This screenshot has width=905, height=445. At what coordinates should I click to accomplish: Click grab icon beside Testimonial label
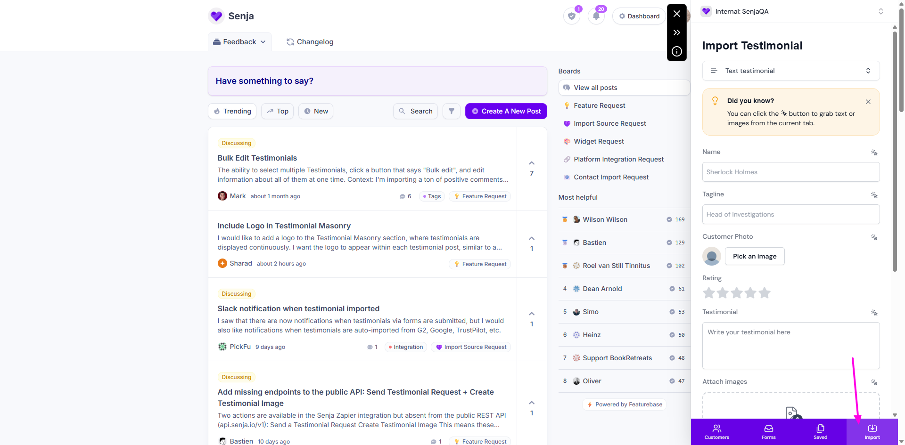874,313
